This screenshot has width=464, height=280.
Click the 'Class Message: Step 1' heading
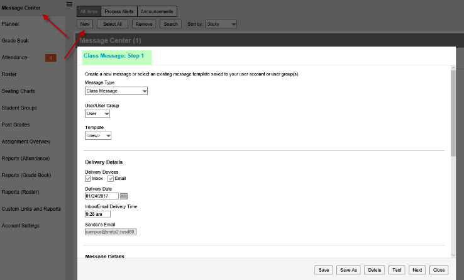click(114, 56)
